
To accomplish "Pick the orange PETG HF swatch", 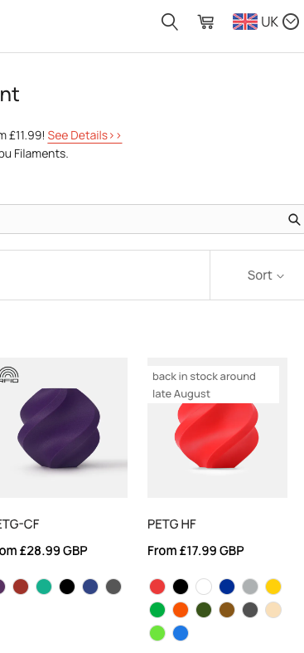I will 181,610.
